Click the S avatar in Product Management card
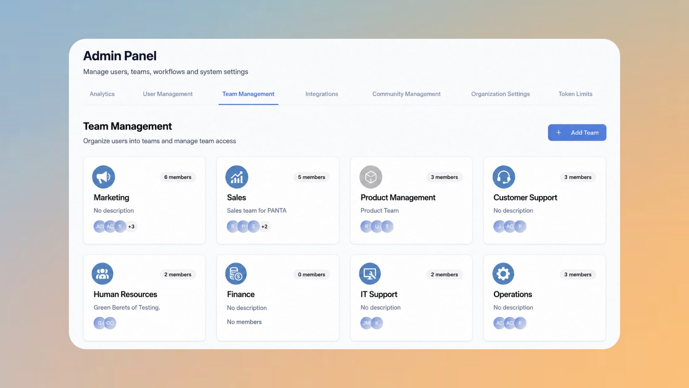Viewport: 689px width, 388px height. pos(387,226)
